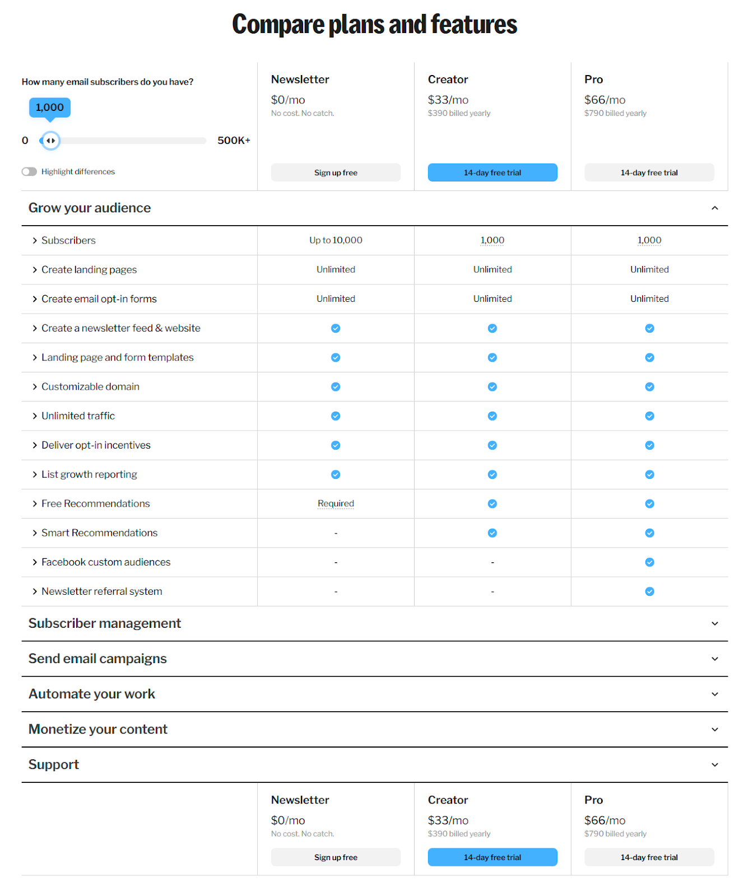Click Pro checkmark for Deliver opt-in incentives
This screenshot has width=753, height=896.
(x=649, y=445)
